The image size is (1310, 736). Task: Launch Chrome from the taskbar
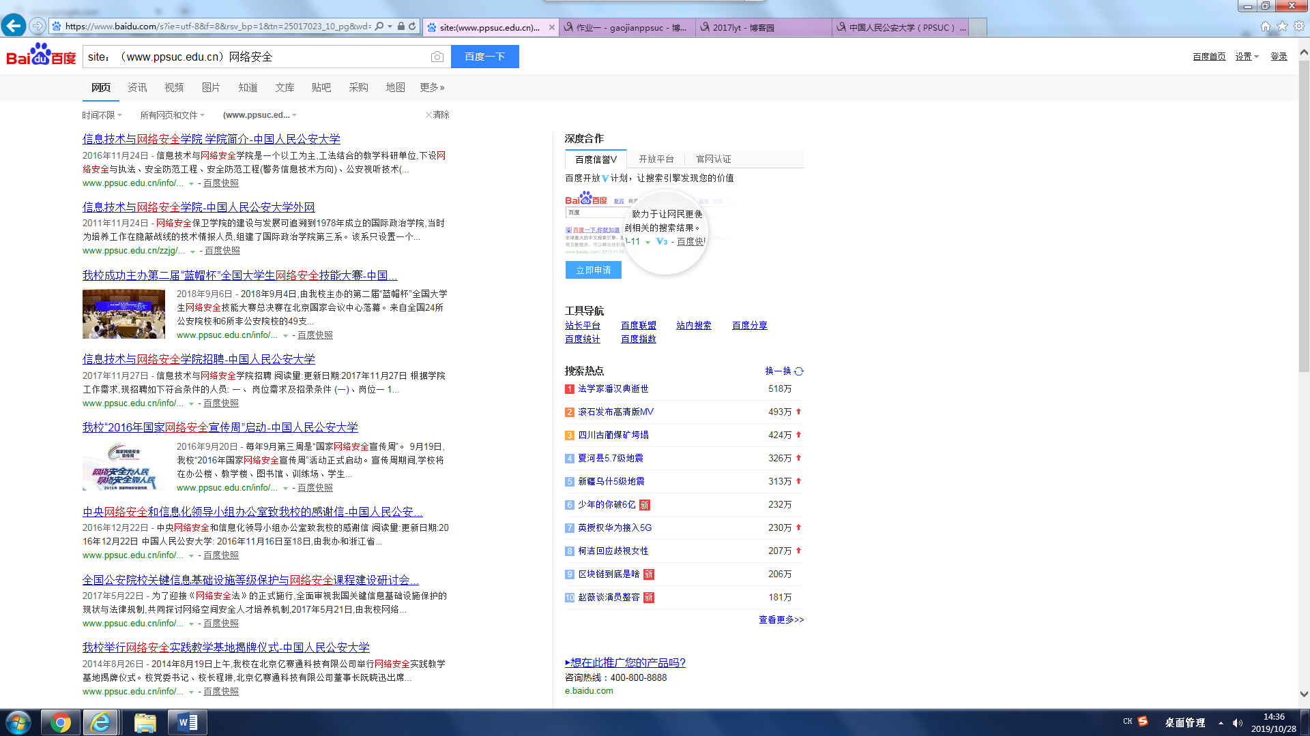coord(60,722)
